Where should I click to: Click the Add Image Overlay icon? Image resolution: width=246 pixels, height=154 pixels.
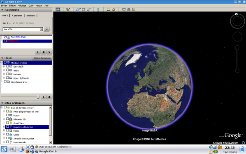point(88,9)
